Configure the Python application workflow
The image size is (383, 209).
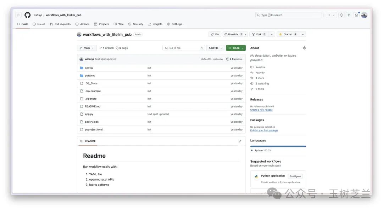coord(295,176)
